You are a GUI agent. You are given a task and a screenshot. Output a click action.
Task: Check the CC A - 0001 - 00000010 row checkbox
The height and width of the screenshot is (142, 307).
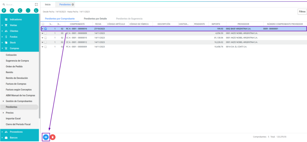[45, 38]
